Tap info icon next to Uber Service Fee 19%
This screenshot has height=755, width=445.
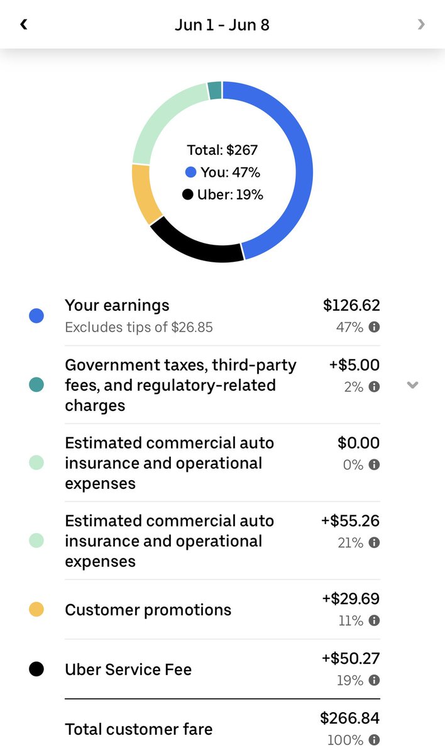(374, 681)
